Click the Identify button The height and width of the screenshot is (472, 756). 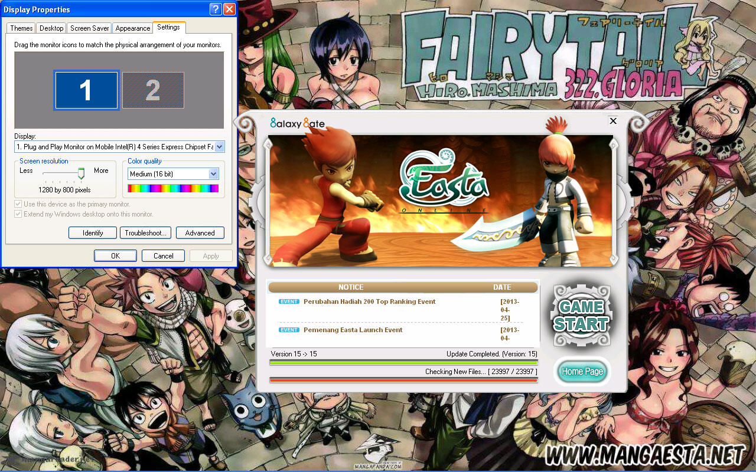tap(93, 233)
